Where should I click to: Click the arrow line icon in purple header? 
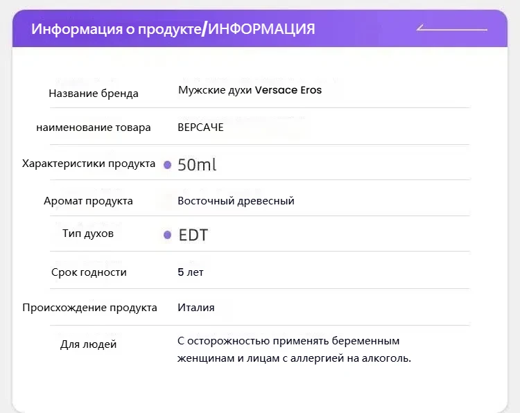[451, 28]
